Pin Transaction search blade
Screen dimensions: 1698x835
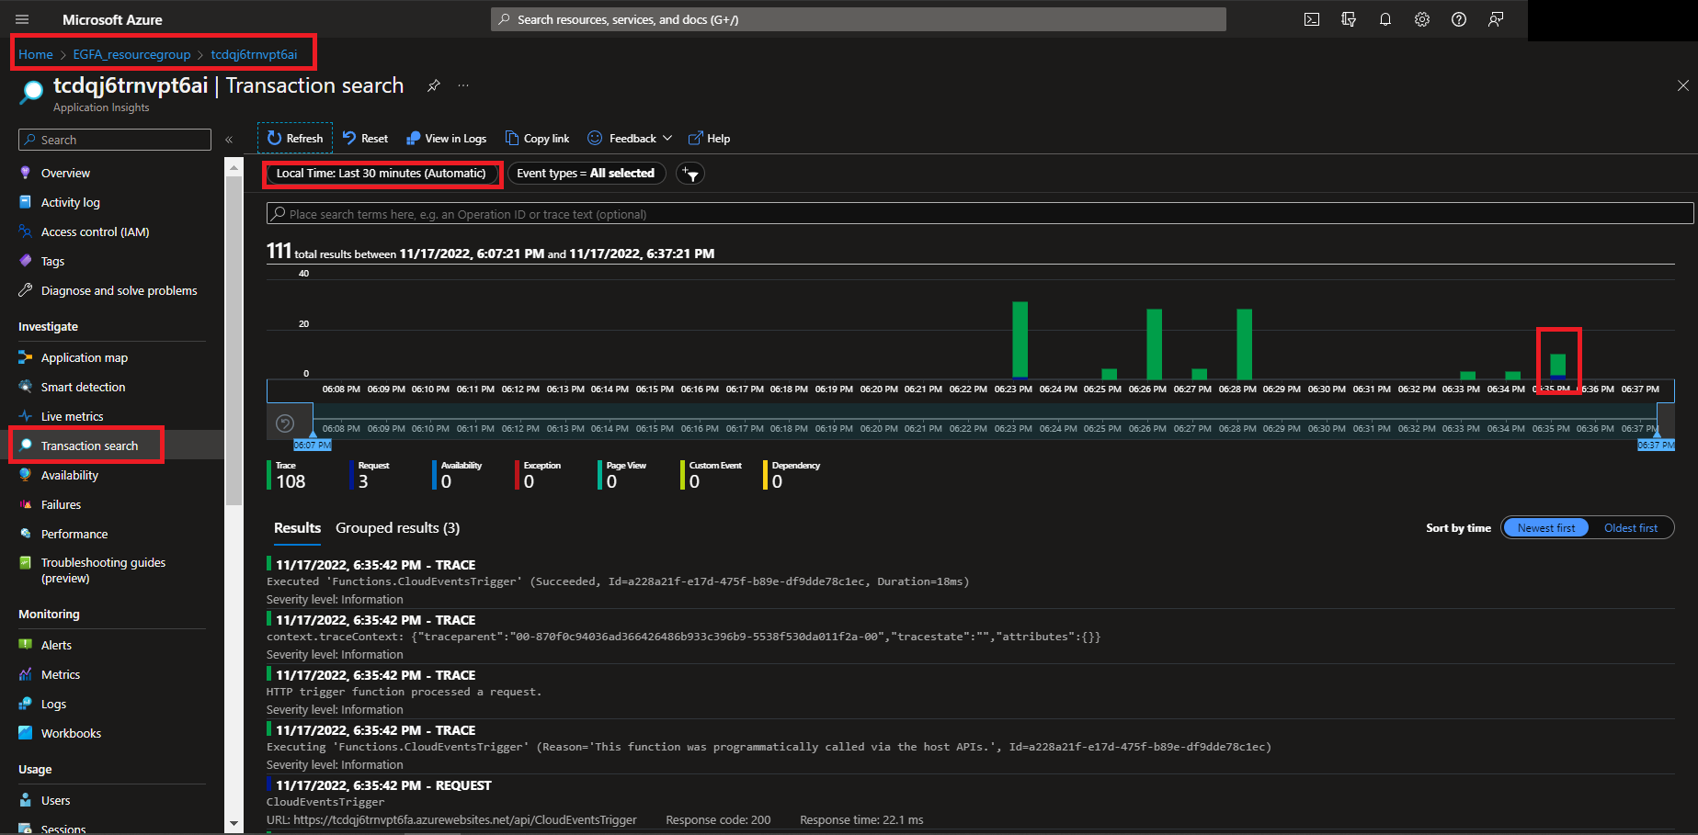[434, 85]
